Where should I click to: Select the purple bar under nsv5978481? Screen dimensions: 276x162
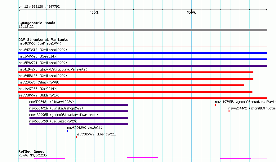(79, 105)
